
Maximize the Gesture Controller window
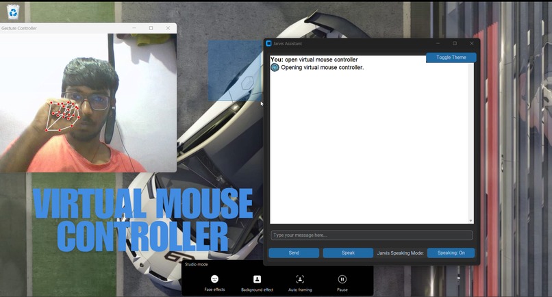click(x=151, y=28)
